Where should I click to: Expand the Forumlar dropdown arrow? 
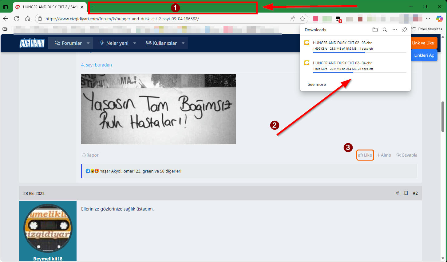(88, 43)
